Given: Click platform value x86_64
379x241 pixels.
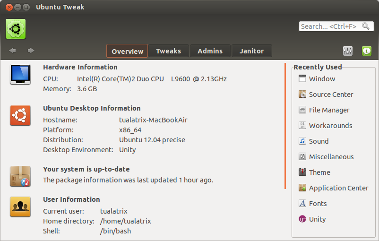Looking at the screenshot, I should click(x=130, y=130).
